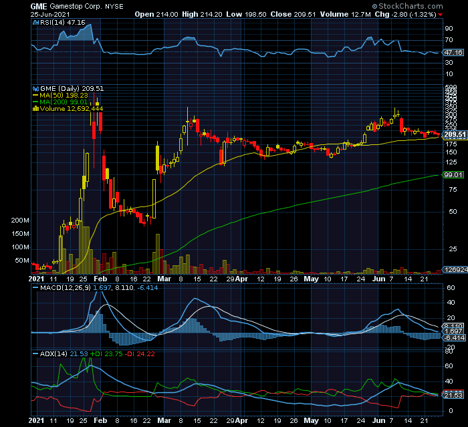Image resolution: width=468 pixels, height=427 pixels.
Task: Click the MACD(12,26,9) legend label
Action: (x=66, y=287)
